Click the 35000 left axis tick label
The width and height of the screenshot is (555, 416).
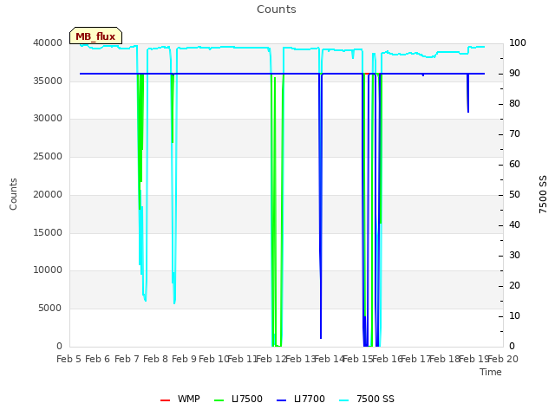click(48, 81)
